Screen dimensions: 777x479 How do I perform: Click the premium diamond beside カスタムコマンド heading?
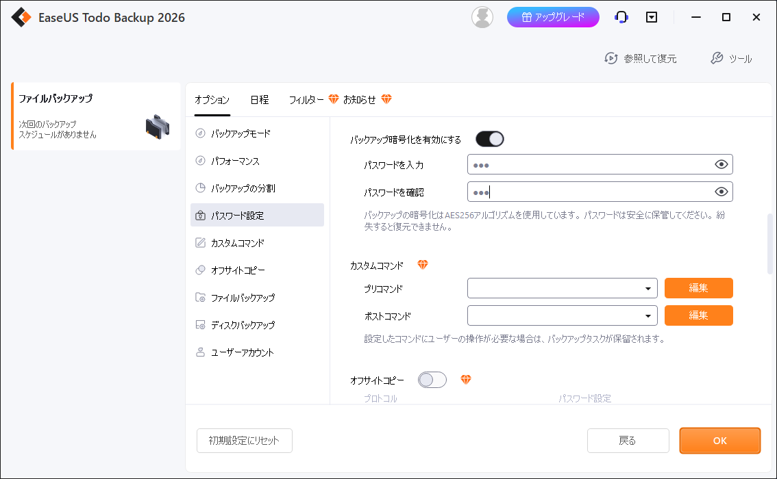[422, 264]
